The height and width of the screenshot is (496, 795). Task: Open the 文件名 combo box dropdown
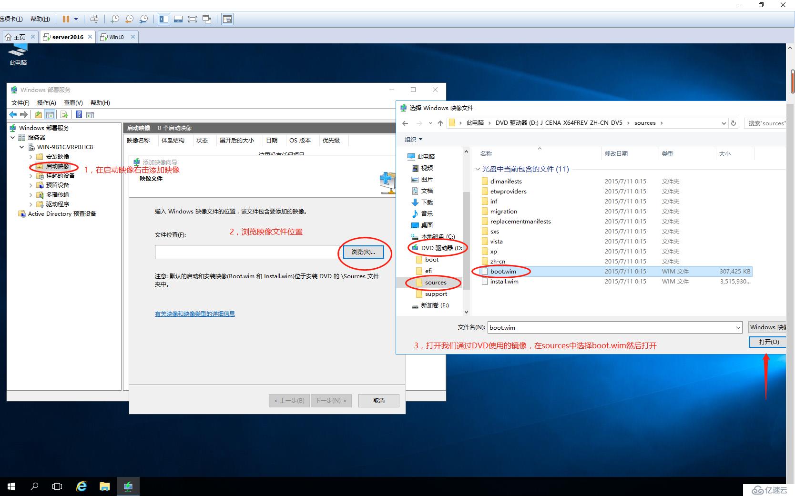[738, 327]
